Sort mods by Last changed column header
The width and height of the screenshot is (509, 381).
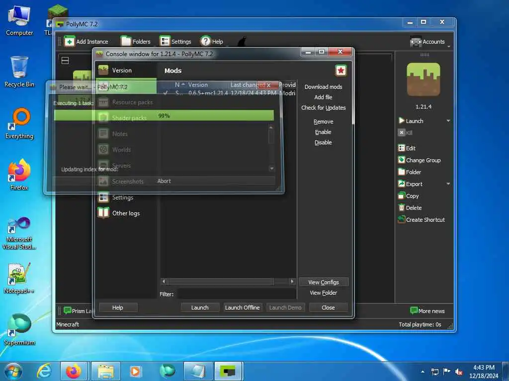(248, 85)
